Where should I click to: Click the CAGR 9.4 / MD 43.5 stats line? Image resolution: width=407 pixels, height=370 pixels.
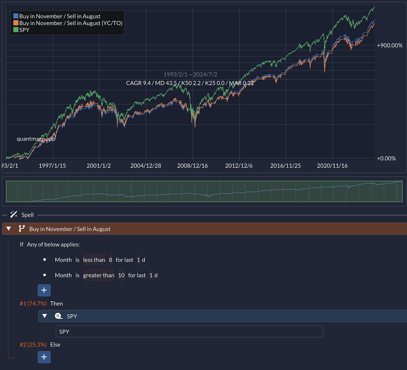point(190,83)
